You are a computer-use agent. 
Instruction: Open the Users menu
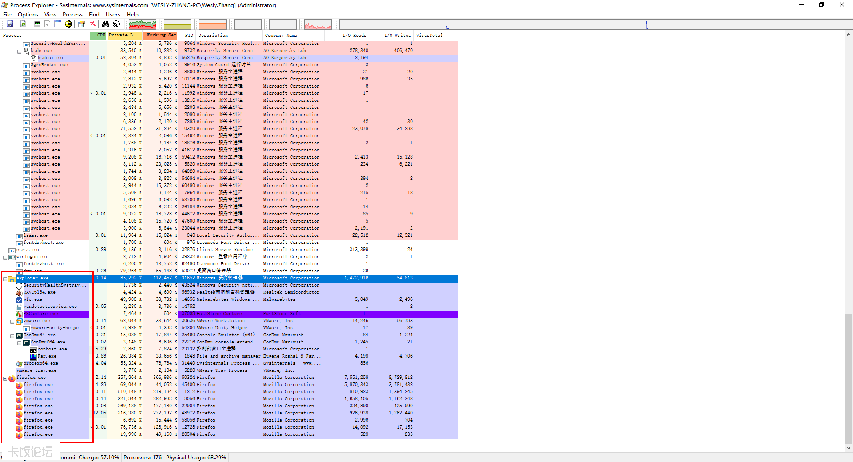tap(113, 14)
